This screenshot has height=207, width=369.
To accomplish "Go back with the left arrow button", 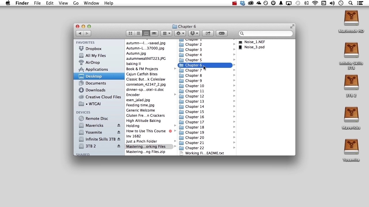I will (80, 33).
